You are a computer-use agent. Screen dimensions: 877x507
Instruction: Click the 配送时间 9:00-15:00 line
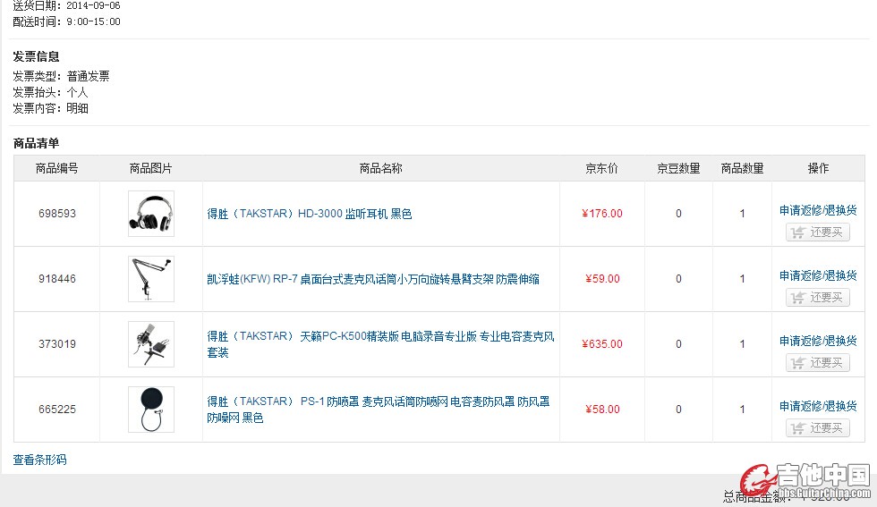(66, 21)
